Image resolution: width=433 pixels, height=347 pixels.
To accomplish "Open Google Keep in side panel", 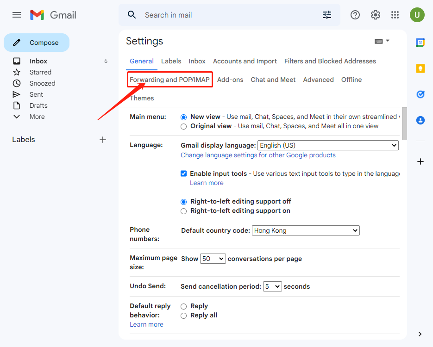I will [420, 68].
